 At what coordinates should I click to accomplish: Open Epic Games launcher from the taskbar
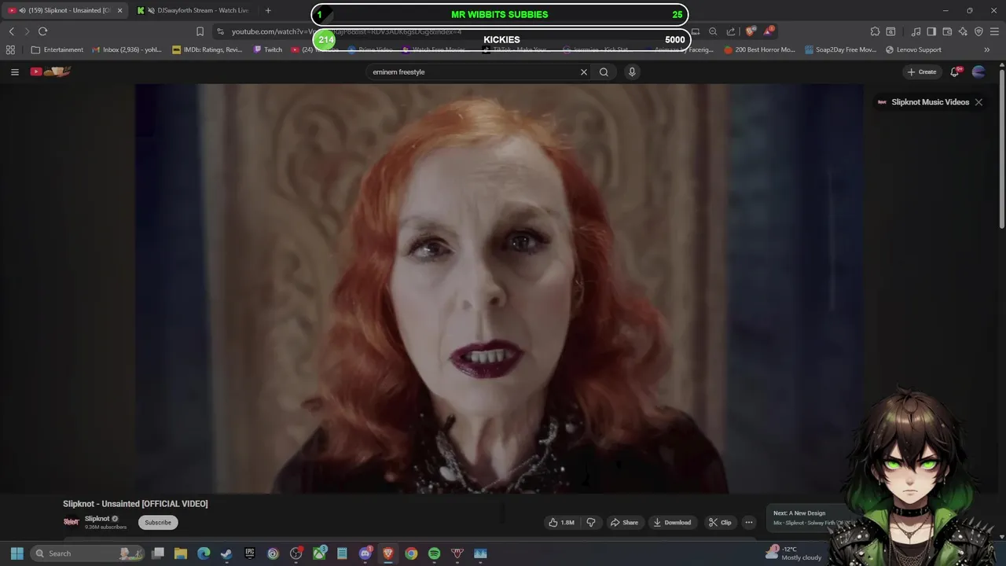[x=250, y=553]
